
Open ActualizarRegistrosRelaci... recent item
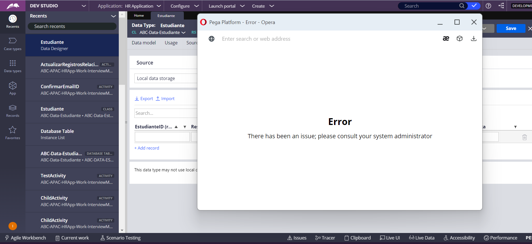[72, 68]
